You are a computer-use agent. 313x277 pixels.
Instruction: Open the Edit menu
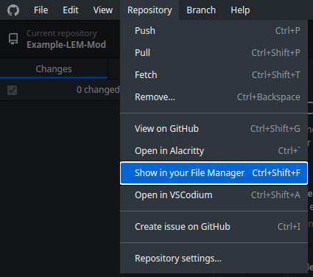pos(71,10)
